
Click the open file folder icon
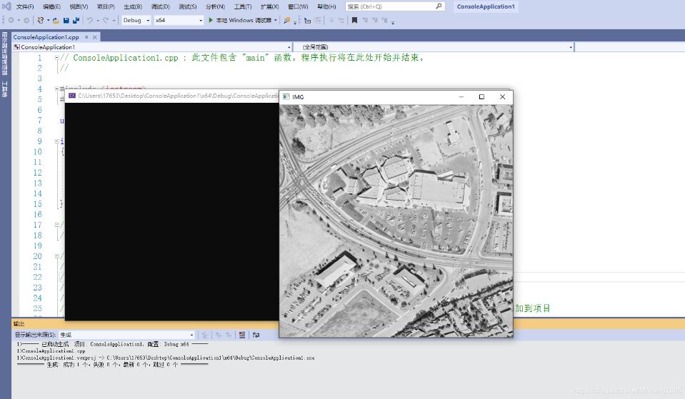pos(56,20)
